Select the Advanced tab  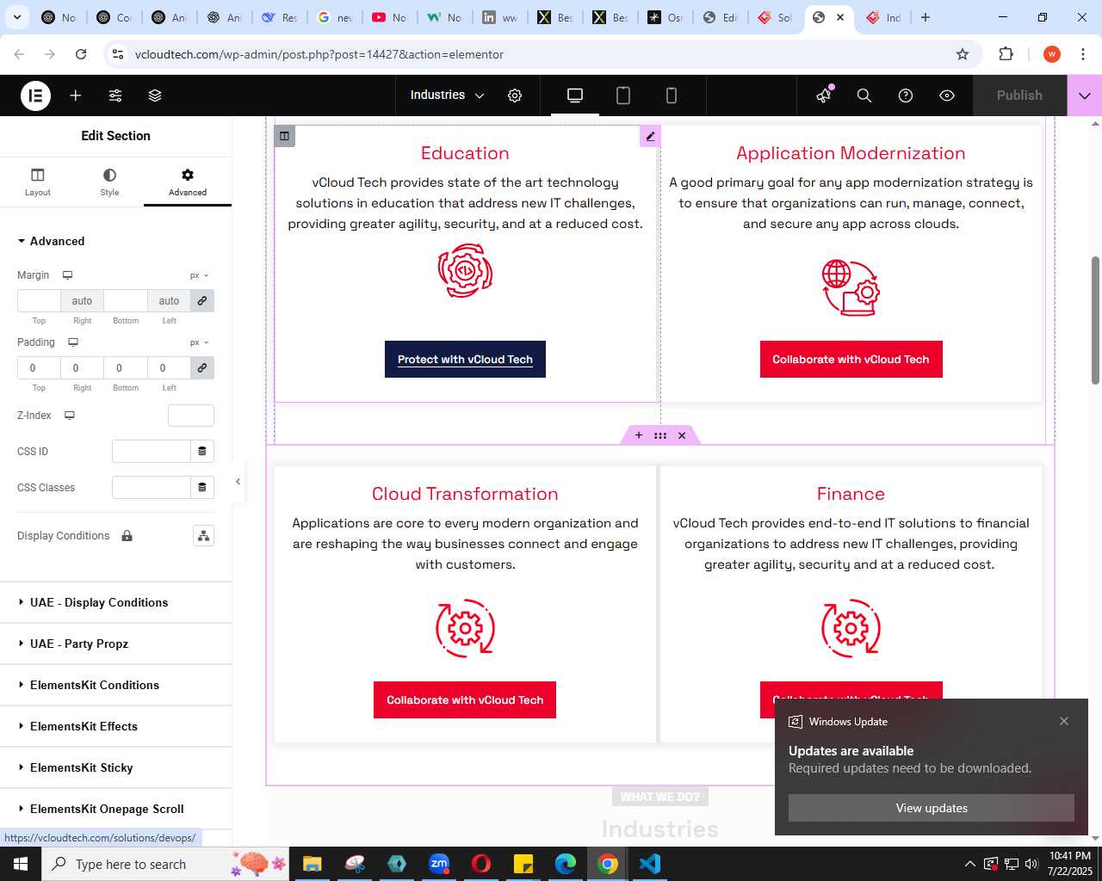pos(188,182)
